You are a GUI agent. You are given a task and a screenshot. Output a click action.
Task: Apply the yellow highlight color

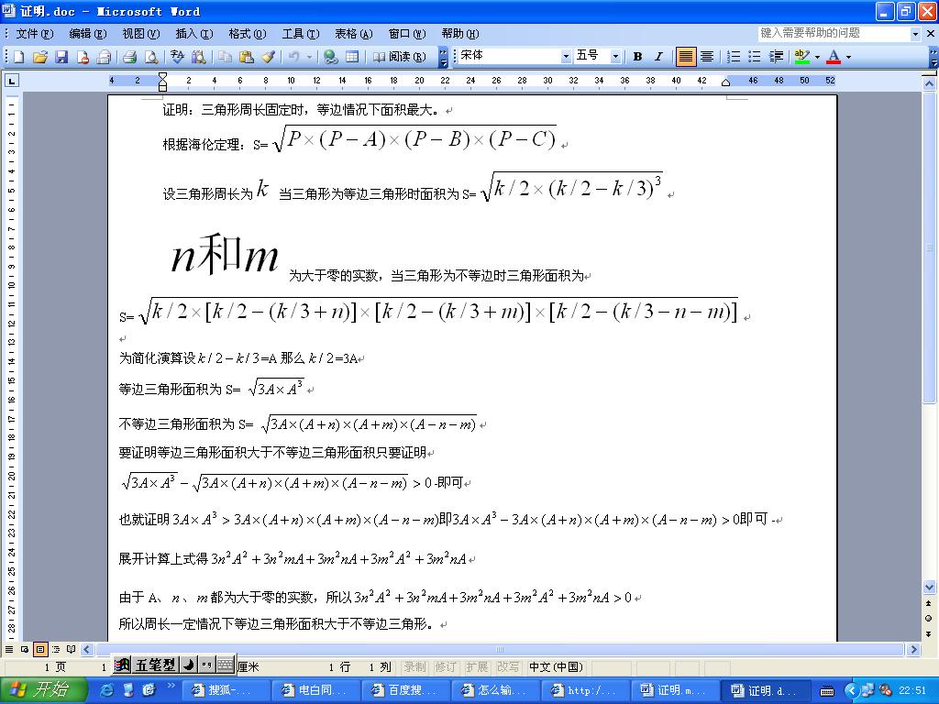click(801, 57)
